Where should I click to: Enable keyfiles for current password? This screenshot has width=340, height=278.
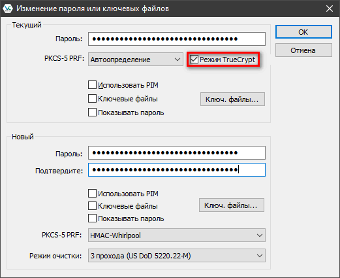pyautogui.click(x=92, y=99)
